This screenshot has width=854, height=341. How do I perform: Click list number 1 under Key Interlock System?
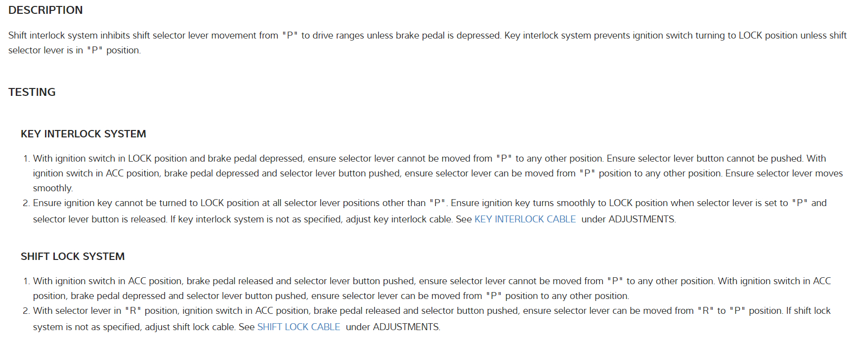pyautogui.click(x=26, y=159)
